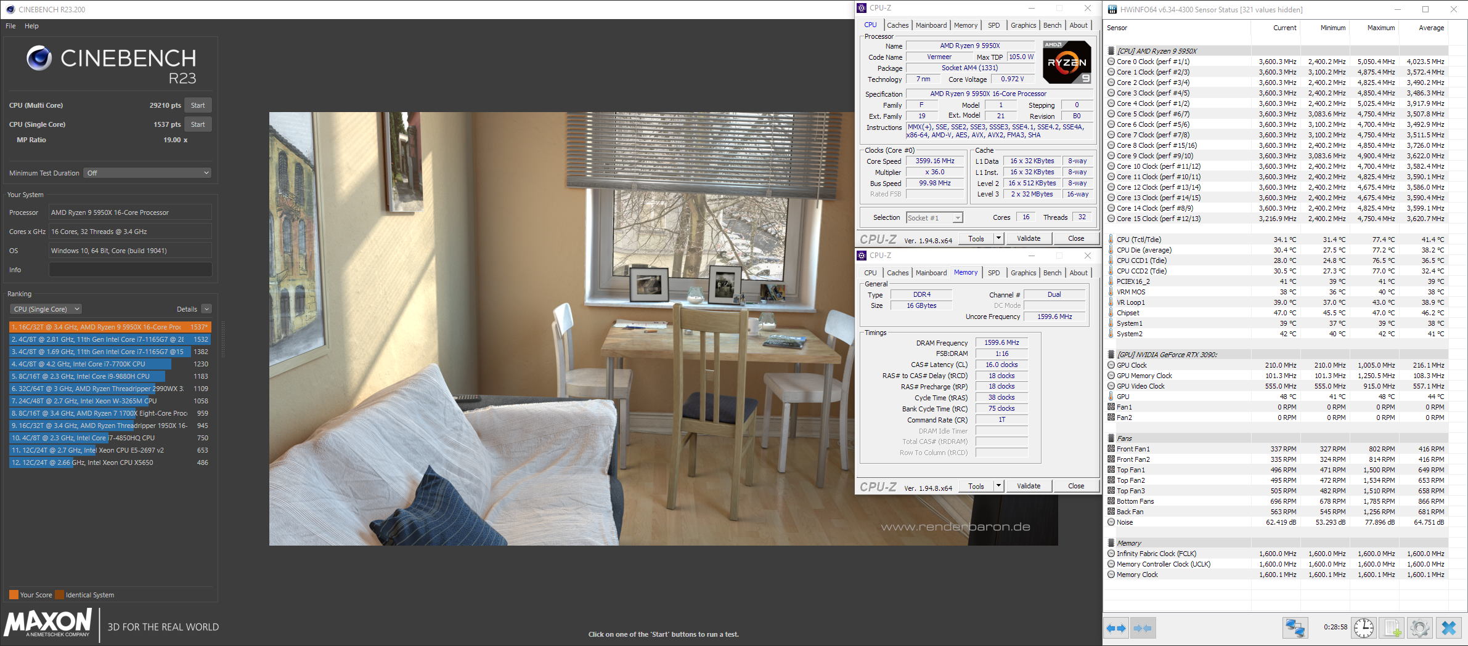The width and height of the screenshot is (1468, 646).
Task: Click HWiNFO collapse columns inward-arrows button
Action: 1143,628
